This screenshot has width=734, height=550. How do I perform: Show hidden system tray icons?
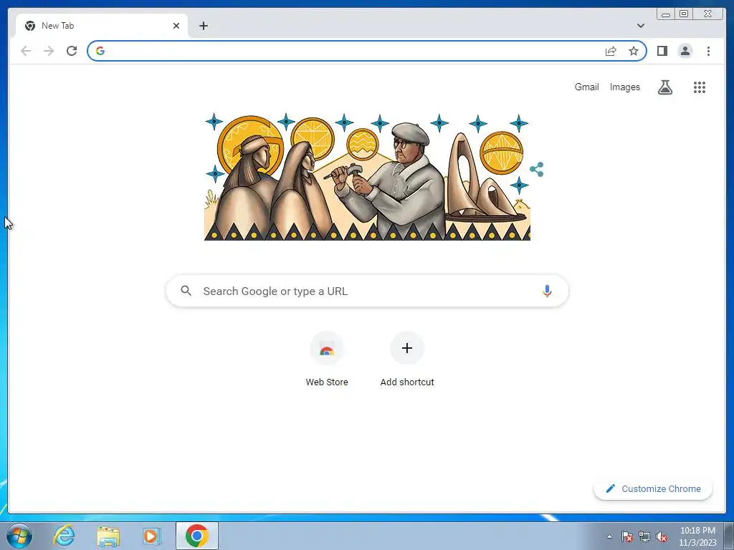tap(609, 536)
